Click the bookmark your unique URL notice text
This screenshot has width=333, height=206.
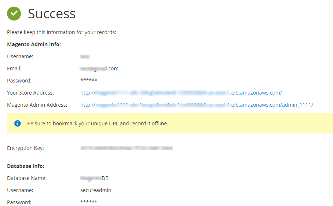pyautogui.click(x=98, y=124)
